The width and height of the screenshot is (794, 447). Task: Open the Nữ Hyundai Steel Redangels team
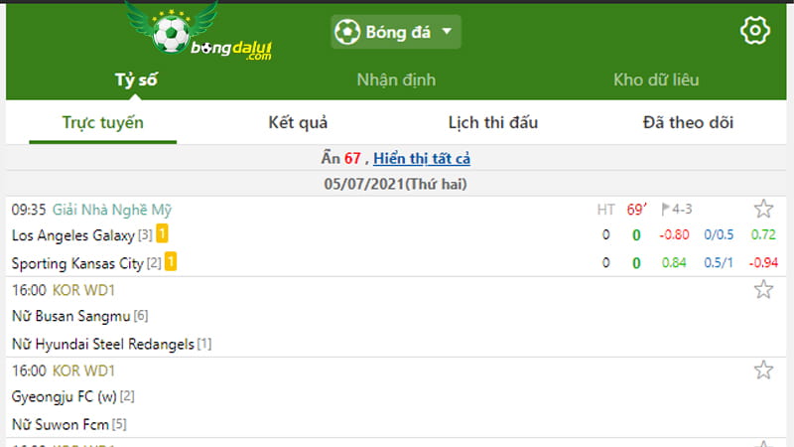pyautogui.click(x=103, y=344)
